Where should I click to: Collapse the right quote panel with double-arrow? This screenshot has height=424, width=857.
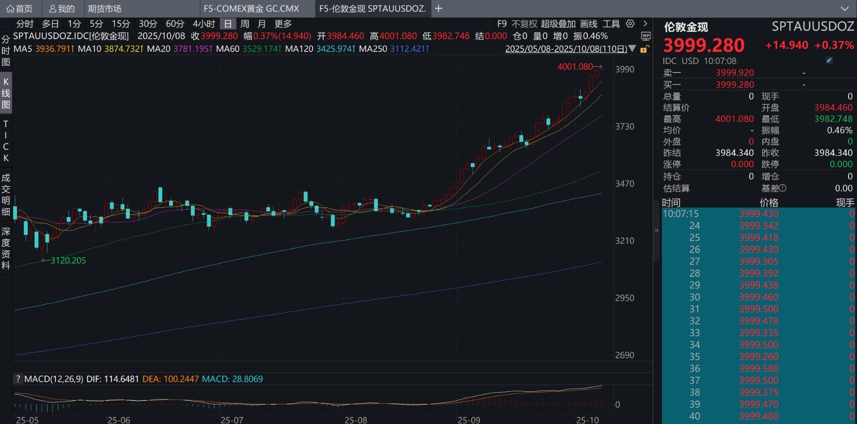(x=657, y=231)
